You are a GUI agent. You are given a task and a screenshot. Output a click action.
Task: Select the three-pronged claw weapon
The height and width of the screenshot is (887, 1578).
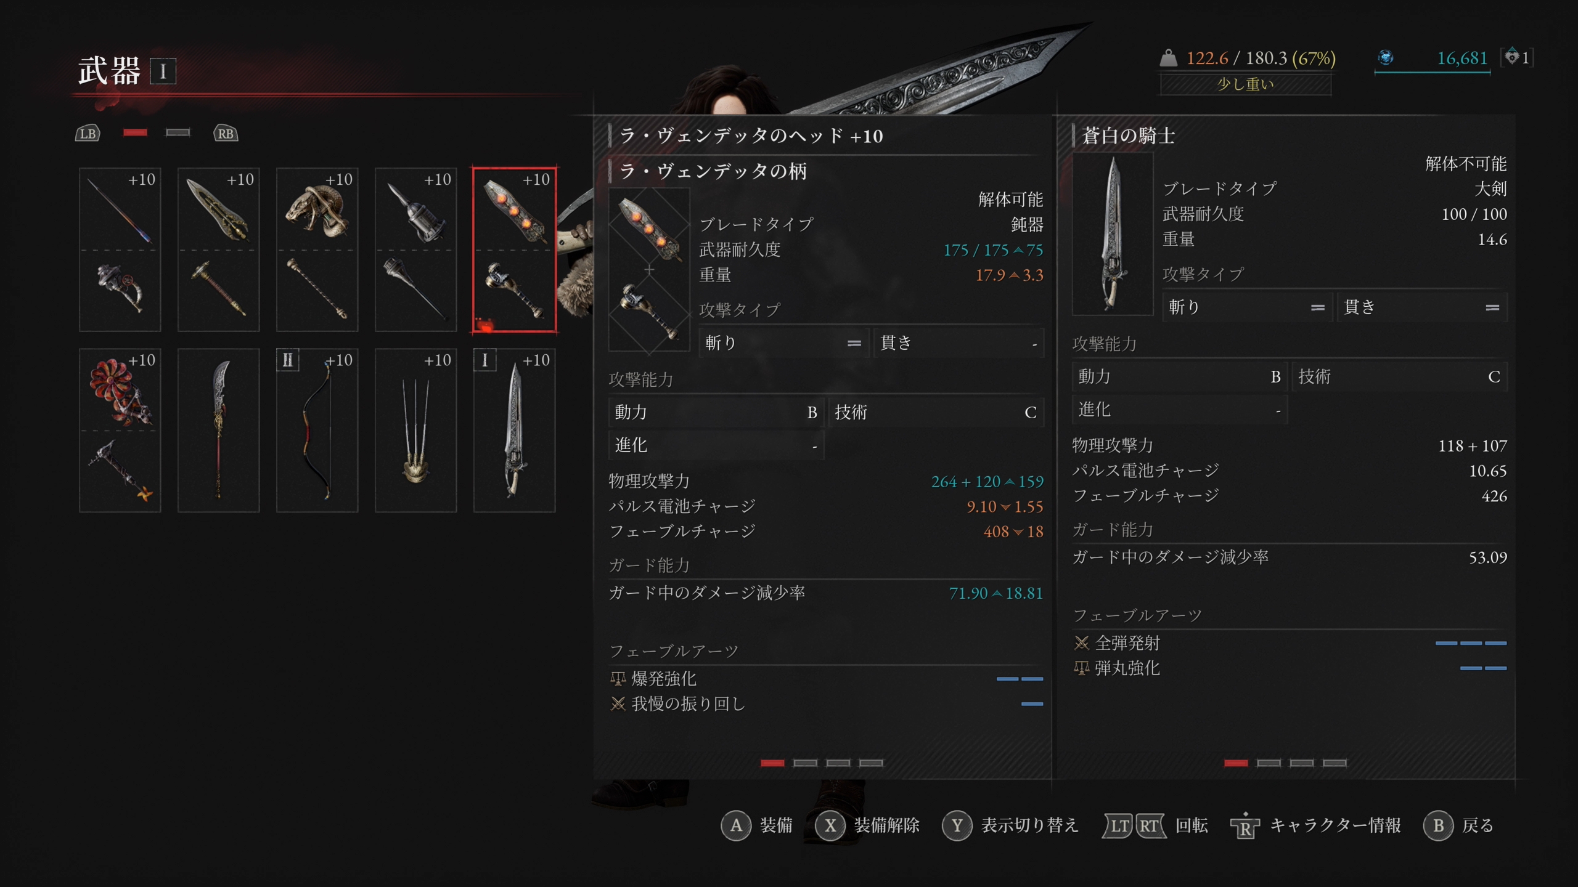click(415, 430)
